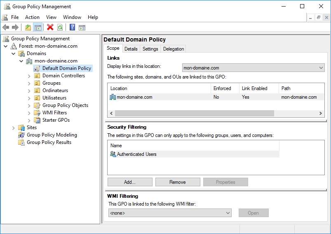
Task: Click the Links table scroll right arrow
Action: 321,114
